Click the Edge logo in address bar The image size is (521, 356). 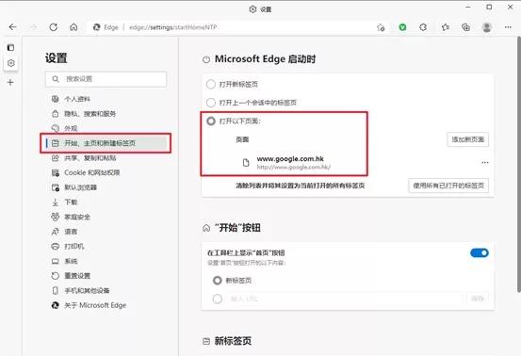97,27
